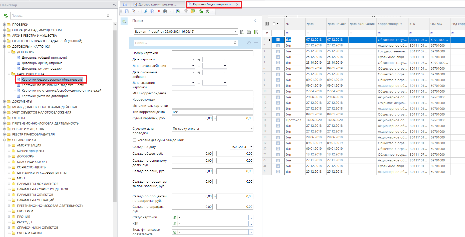Click the Статус карточки selection icon
This screenshot has height=237, width=465.
point(175,218)
